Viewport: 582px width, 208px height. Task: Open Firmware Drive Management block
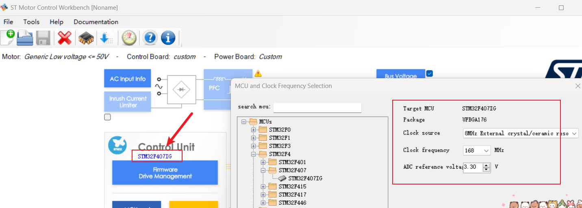[x=165, y=173]
